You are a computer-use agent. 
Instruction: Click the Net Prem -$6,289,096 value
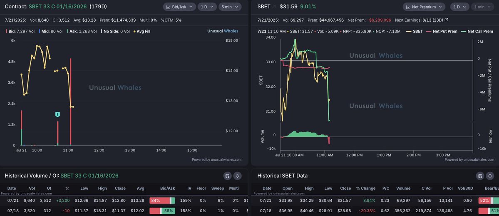pos(369,20)
